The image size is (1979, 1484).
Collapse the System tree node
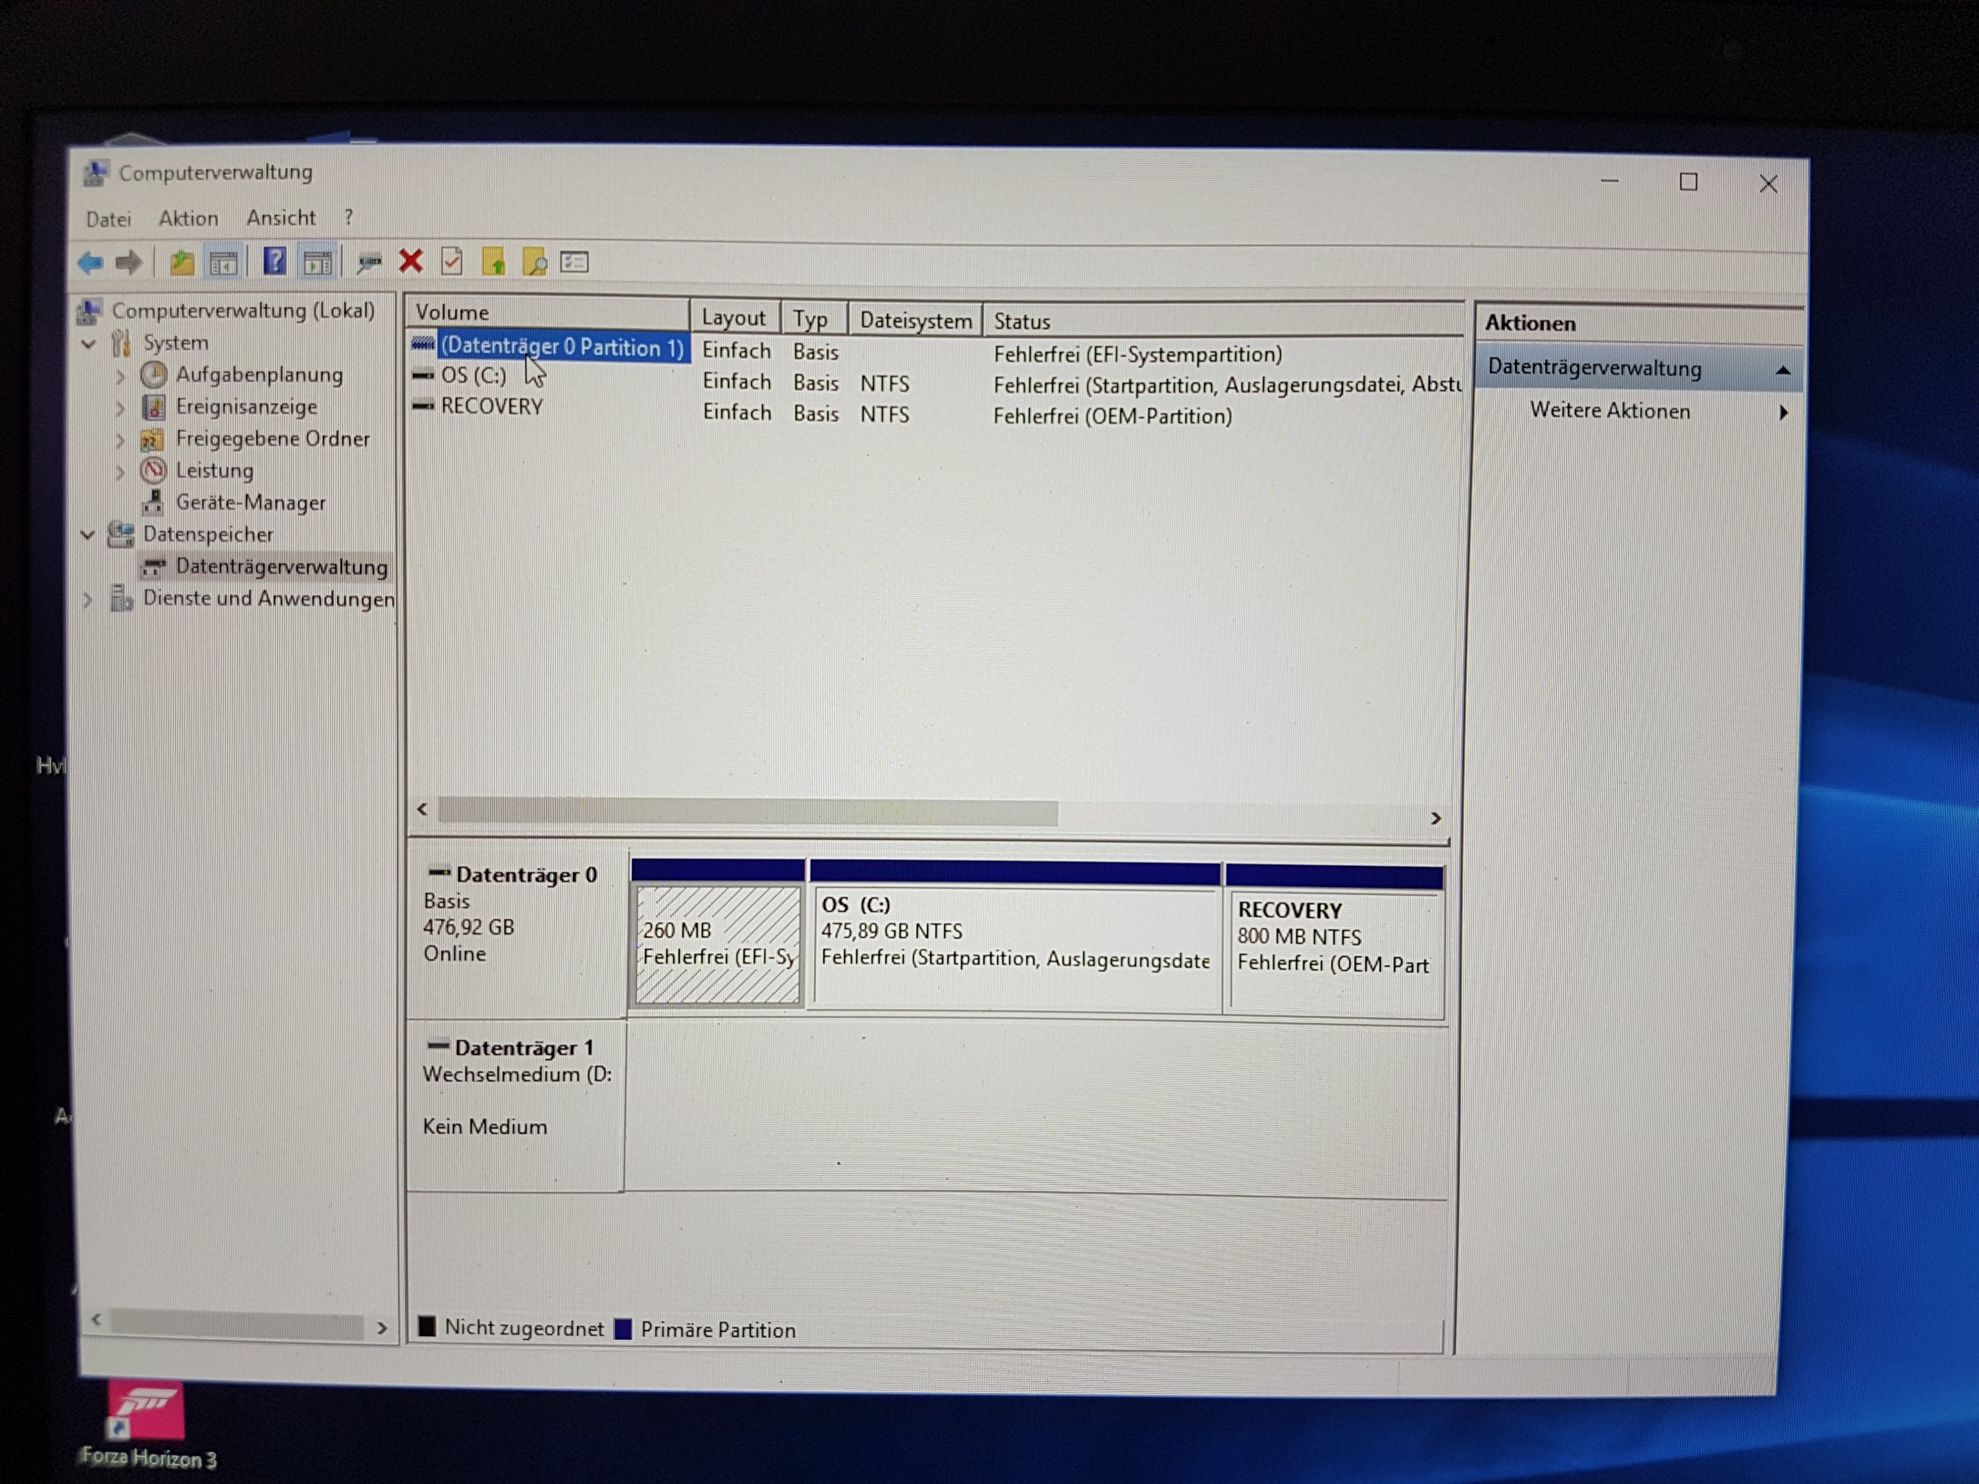[x=89, y=344]
